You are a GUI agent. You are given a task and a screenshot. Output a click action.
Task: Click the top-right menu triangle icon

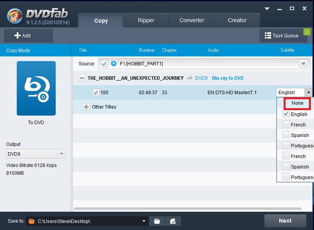[x=267, y=9]
